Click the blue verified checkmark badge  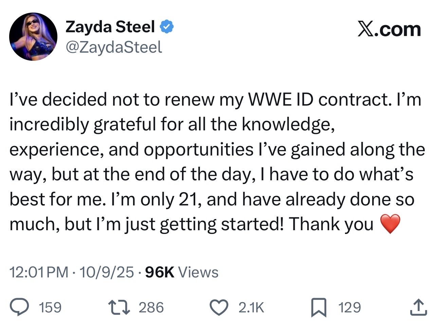[167, 27]
